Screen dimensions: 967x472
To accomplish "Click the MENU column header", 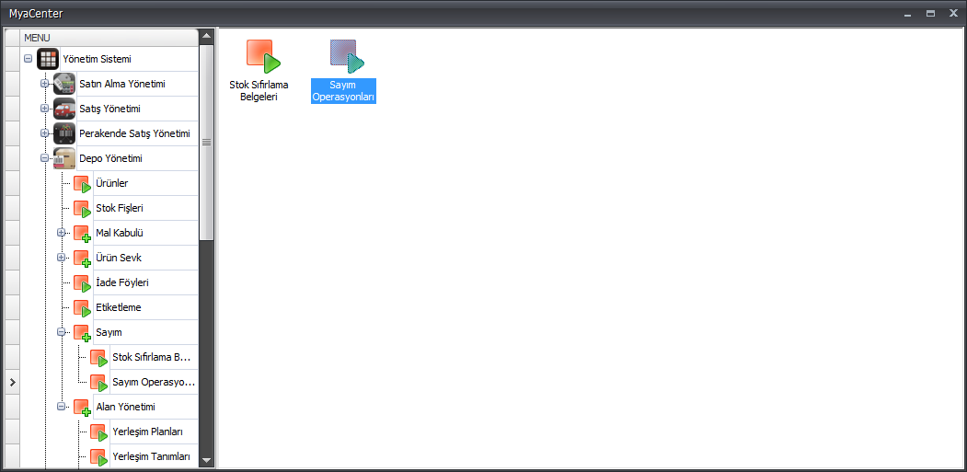I will 109,38.
